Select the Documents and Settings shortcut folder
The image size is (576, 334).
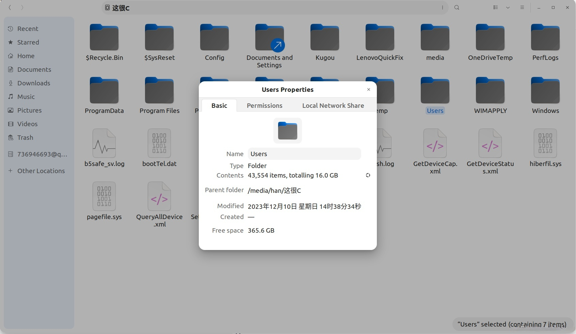pyautogui.click(x=269, y=38)
